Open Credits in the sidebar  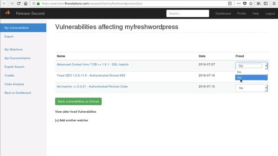coord(9,75)
